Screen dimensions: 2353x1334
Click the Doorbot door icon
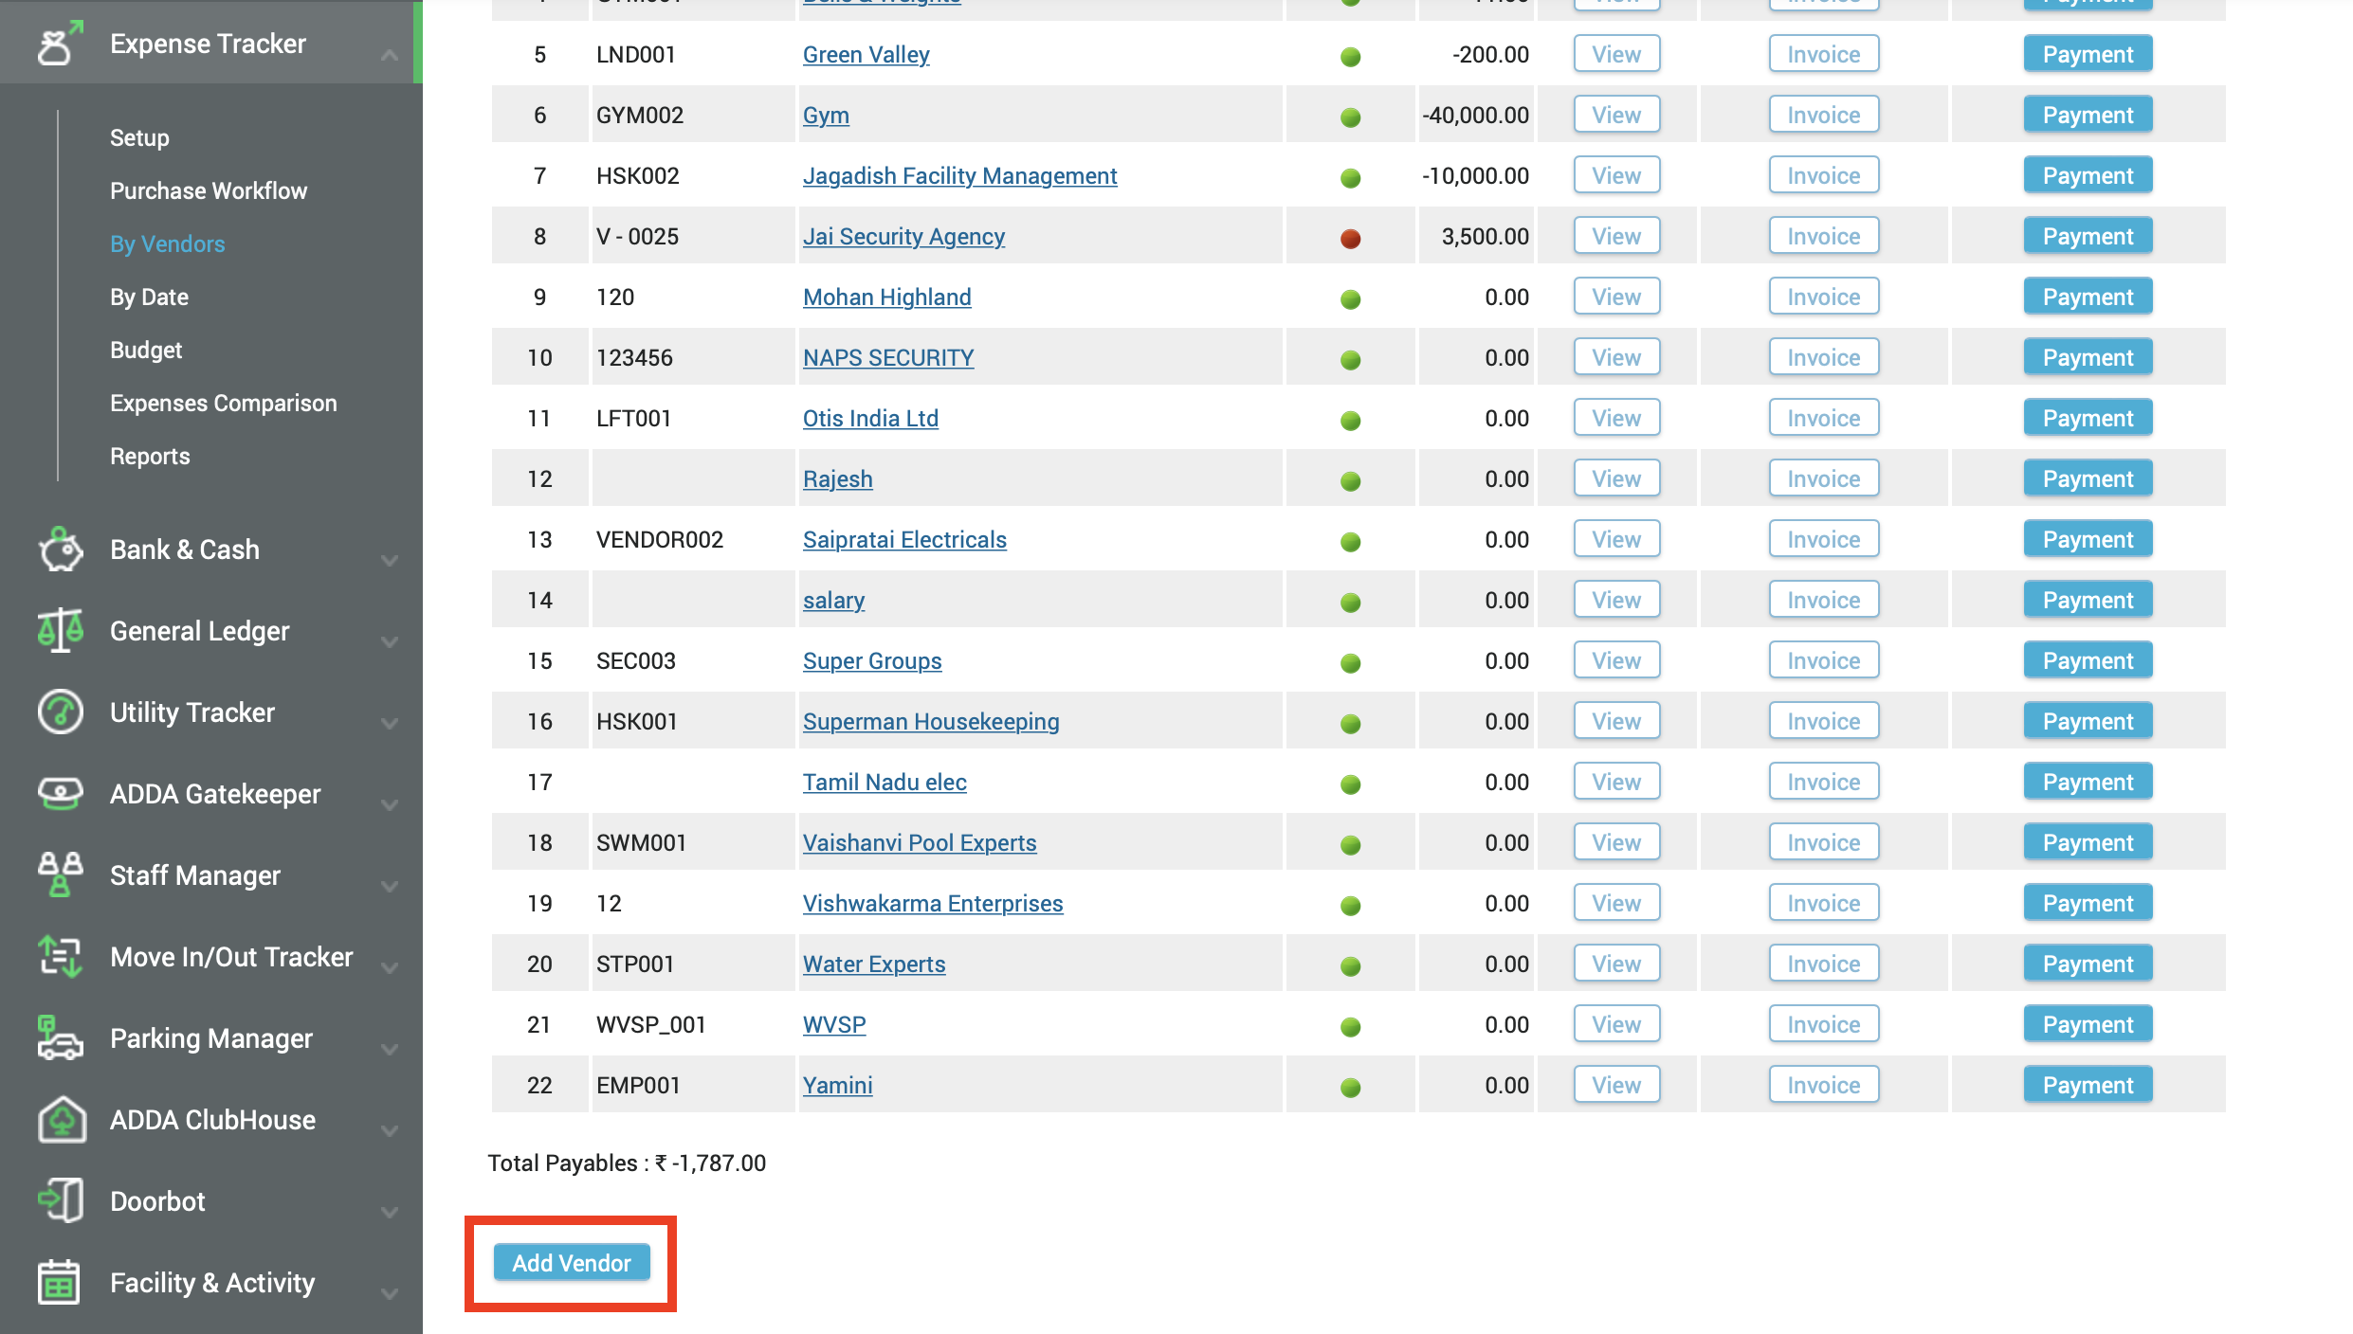(60, 1200)
